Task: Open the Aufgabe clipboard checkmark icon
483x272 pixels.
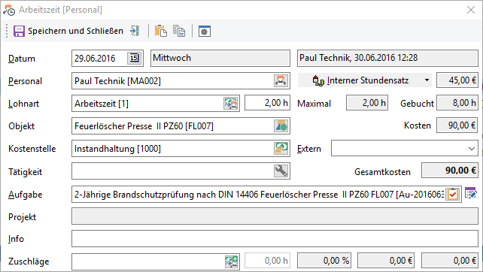Action: tap(453, 194)
